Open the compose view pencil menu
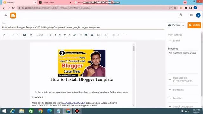The height and width of the screenshot is (114, 203). pos(4,35)
